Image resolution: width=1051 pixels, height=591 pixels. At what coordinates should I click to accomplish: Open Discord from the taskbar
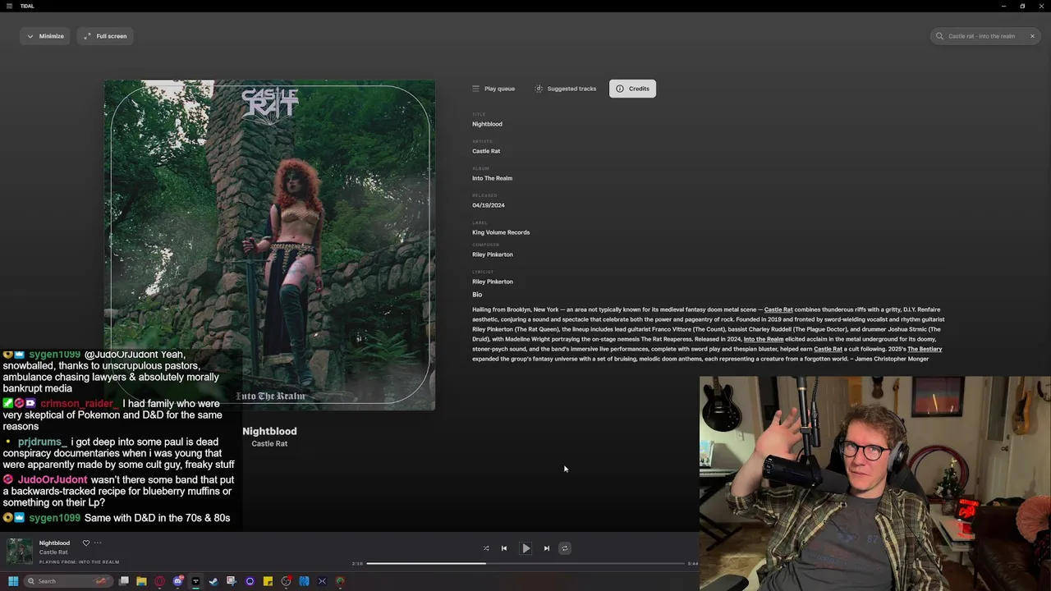click(178, 581)
